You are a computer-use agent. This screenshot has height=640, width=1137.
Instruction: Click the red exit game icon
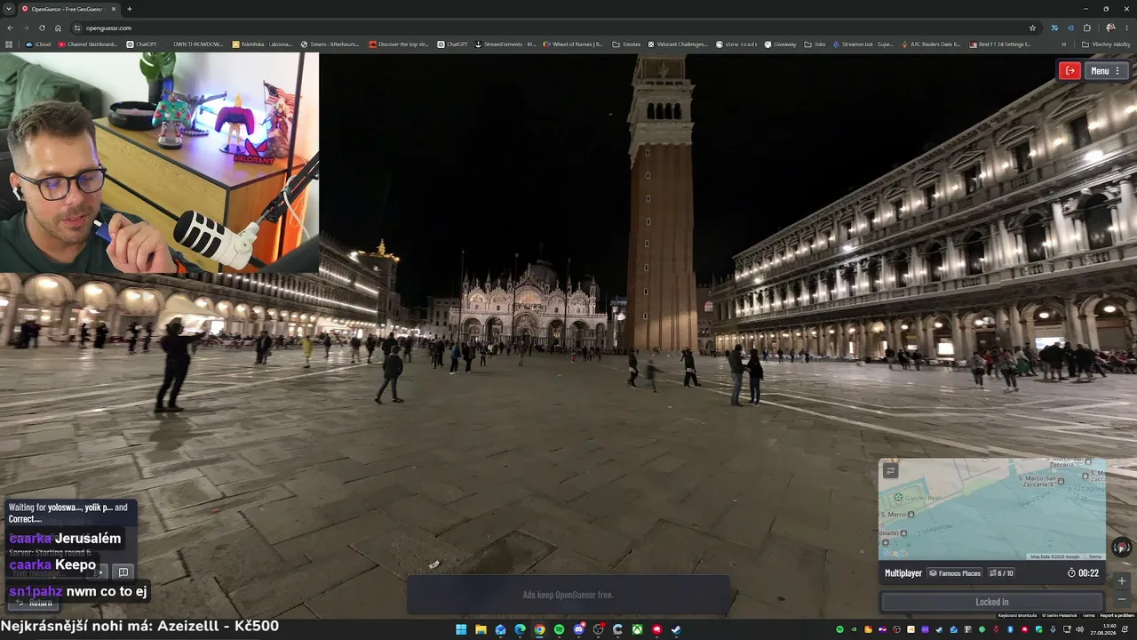click(x=1070, y=71)
